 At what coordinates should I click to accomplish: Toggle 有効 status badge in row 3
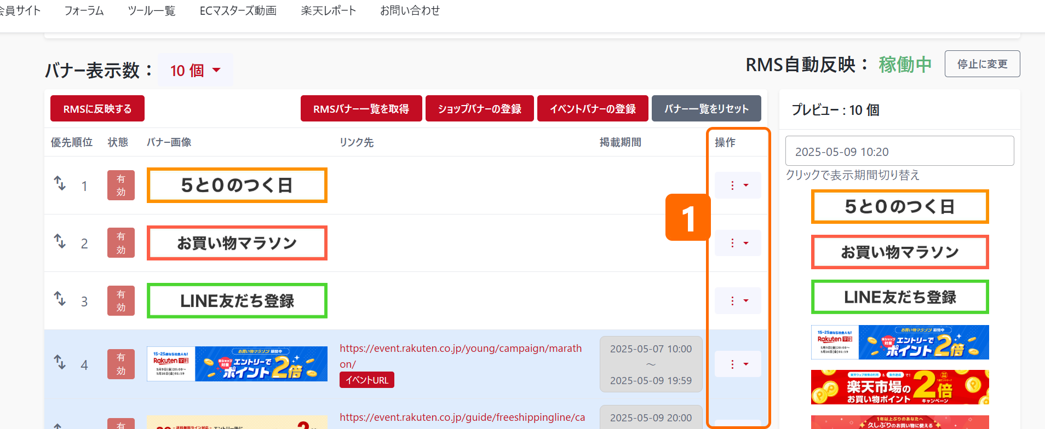[x=121, y=301]
